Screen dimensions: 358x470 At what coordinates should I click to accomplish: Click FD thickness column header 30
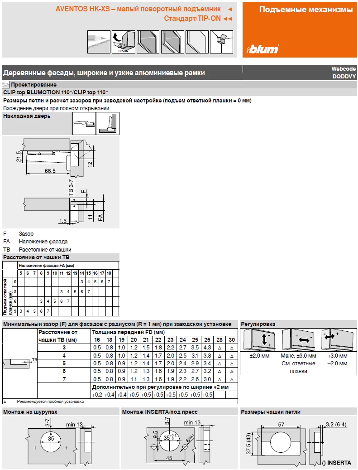click(232, 340)
